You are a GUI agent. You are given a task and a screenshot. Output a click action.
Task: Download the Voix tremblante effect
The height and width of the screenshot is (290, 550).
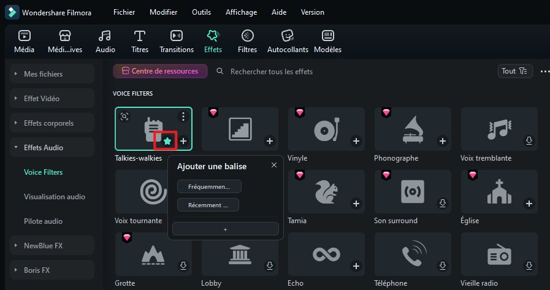(529, 141)
